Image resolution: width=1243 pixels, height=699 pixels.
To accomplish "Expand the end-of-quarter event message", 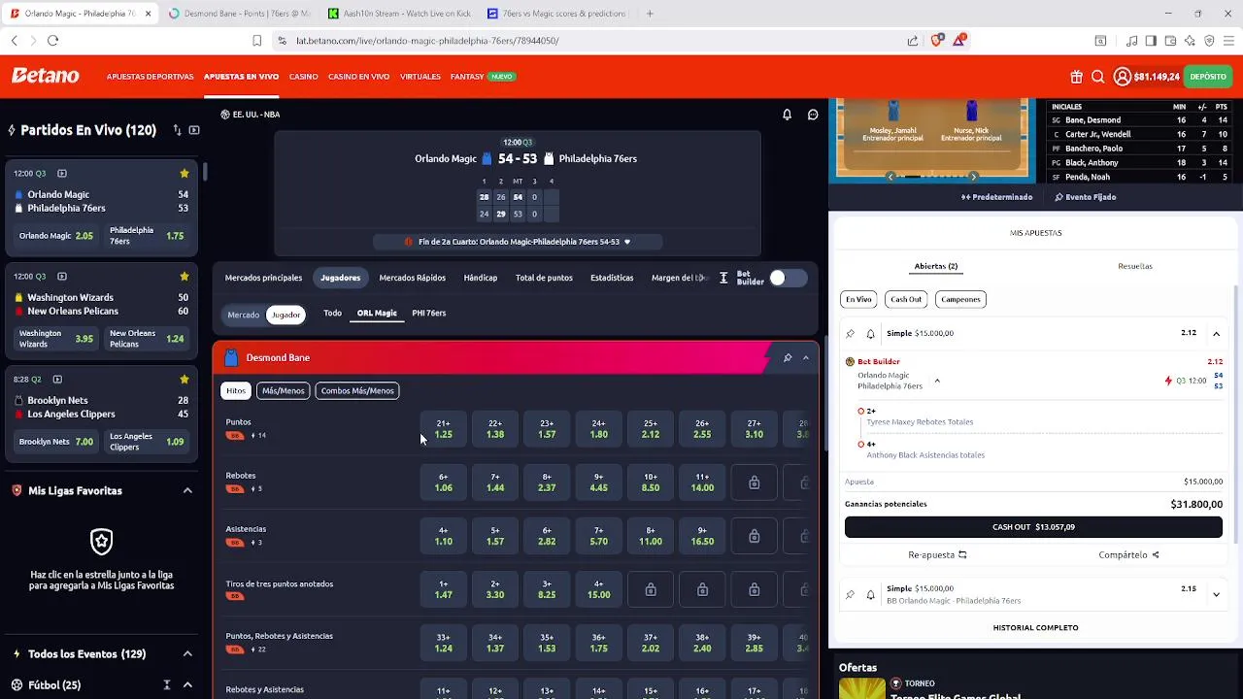I will pyautogui.click(x=627, y=242).
